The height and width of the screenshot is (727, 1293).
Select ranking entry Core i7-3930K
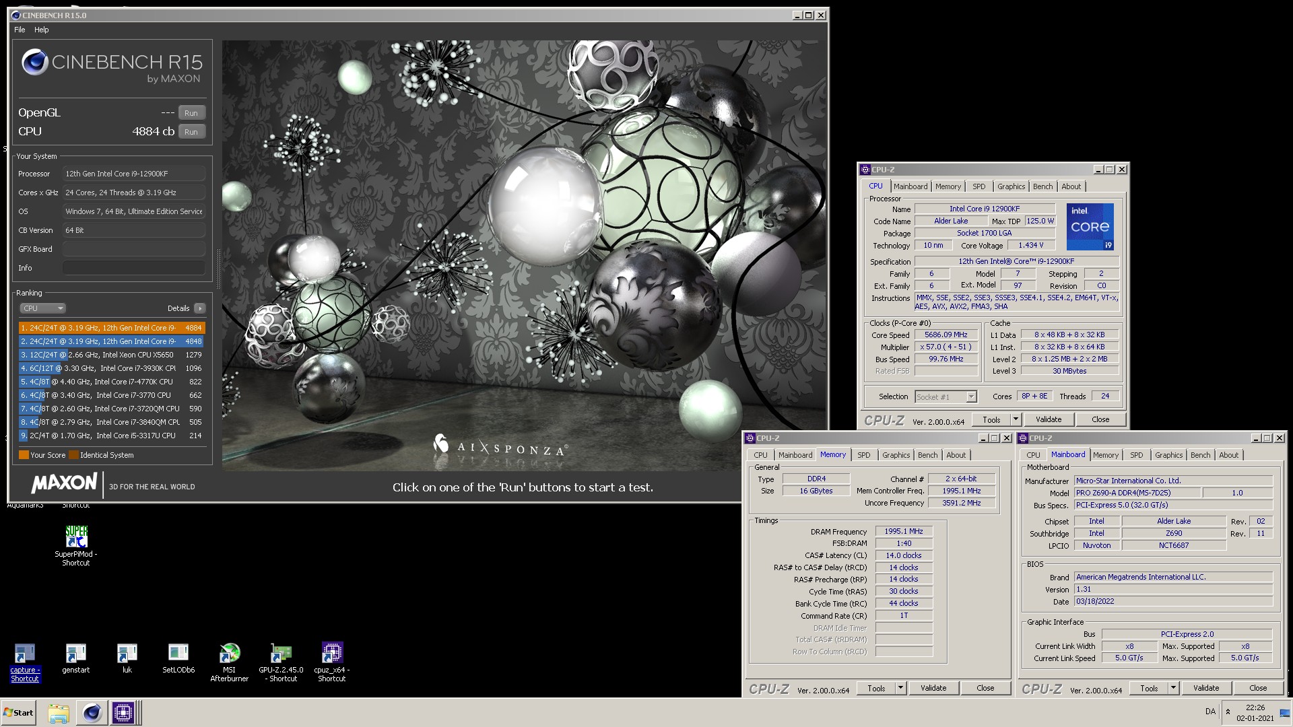click(112, 368)
